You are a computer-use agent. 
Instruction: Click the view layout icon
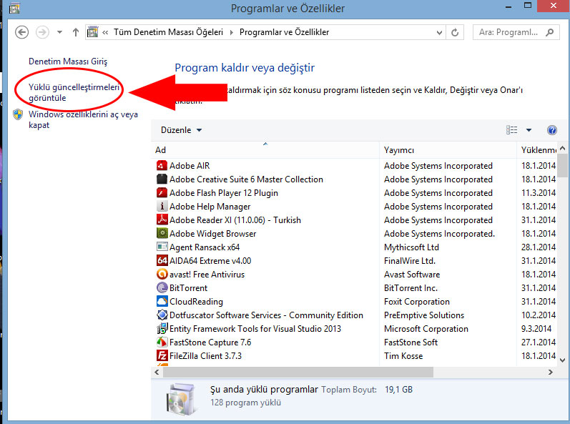[512, 130]
